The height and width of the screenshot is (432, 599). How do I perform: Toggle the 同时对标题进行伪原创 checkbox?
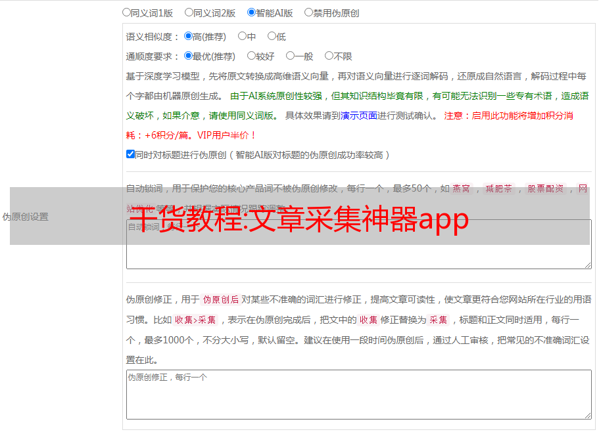click(130, 154)
